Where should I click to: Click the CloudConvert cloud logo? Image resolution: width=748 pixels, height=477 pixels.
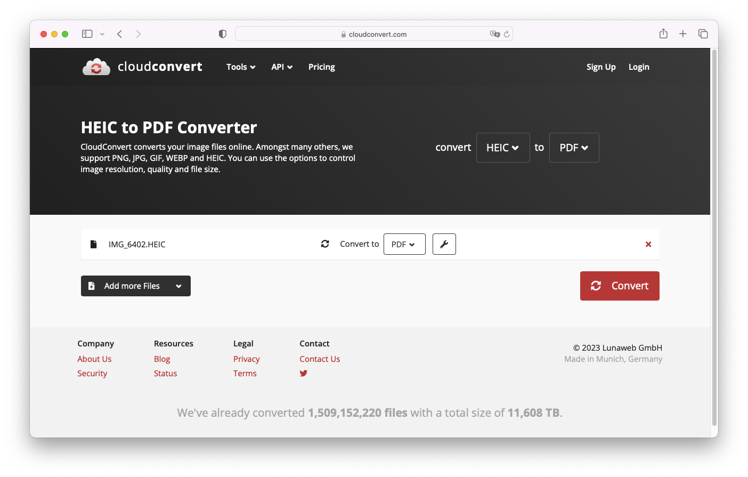tap(96, 66)
